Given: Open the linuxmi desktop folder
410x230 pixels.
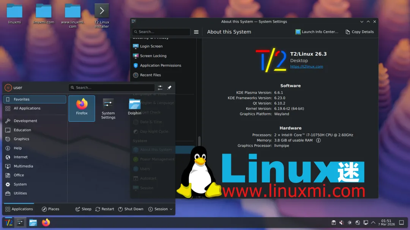Looking at the screenshot, I should (14, 14).
